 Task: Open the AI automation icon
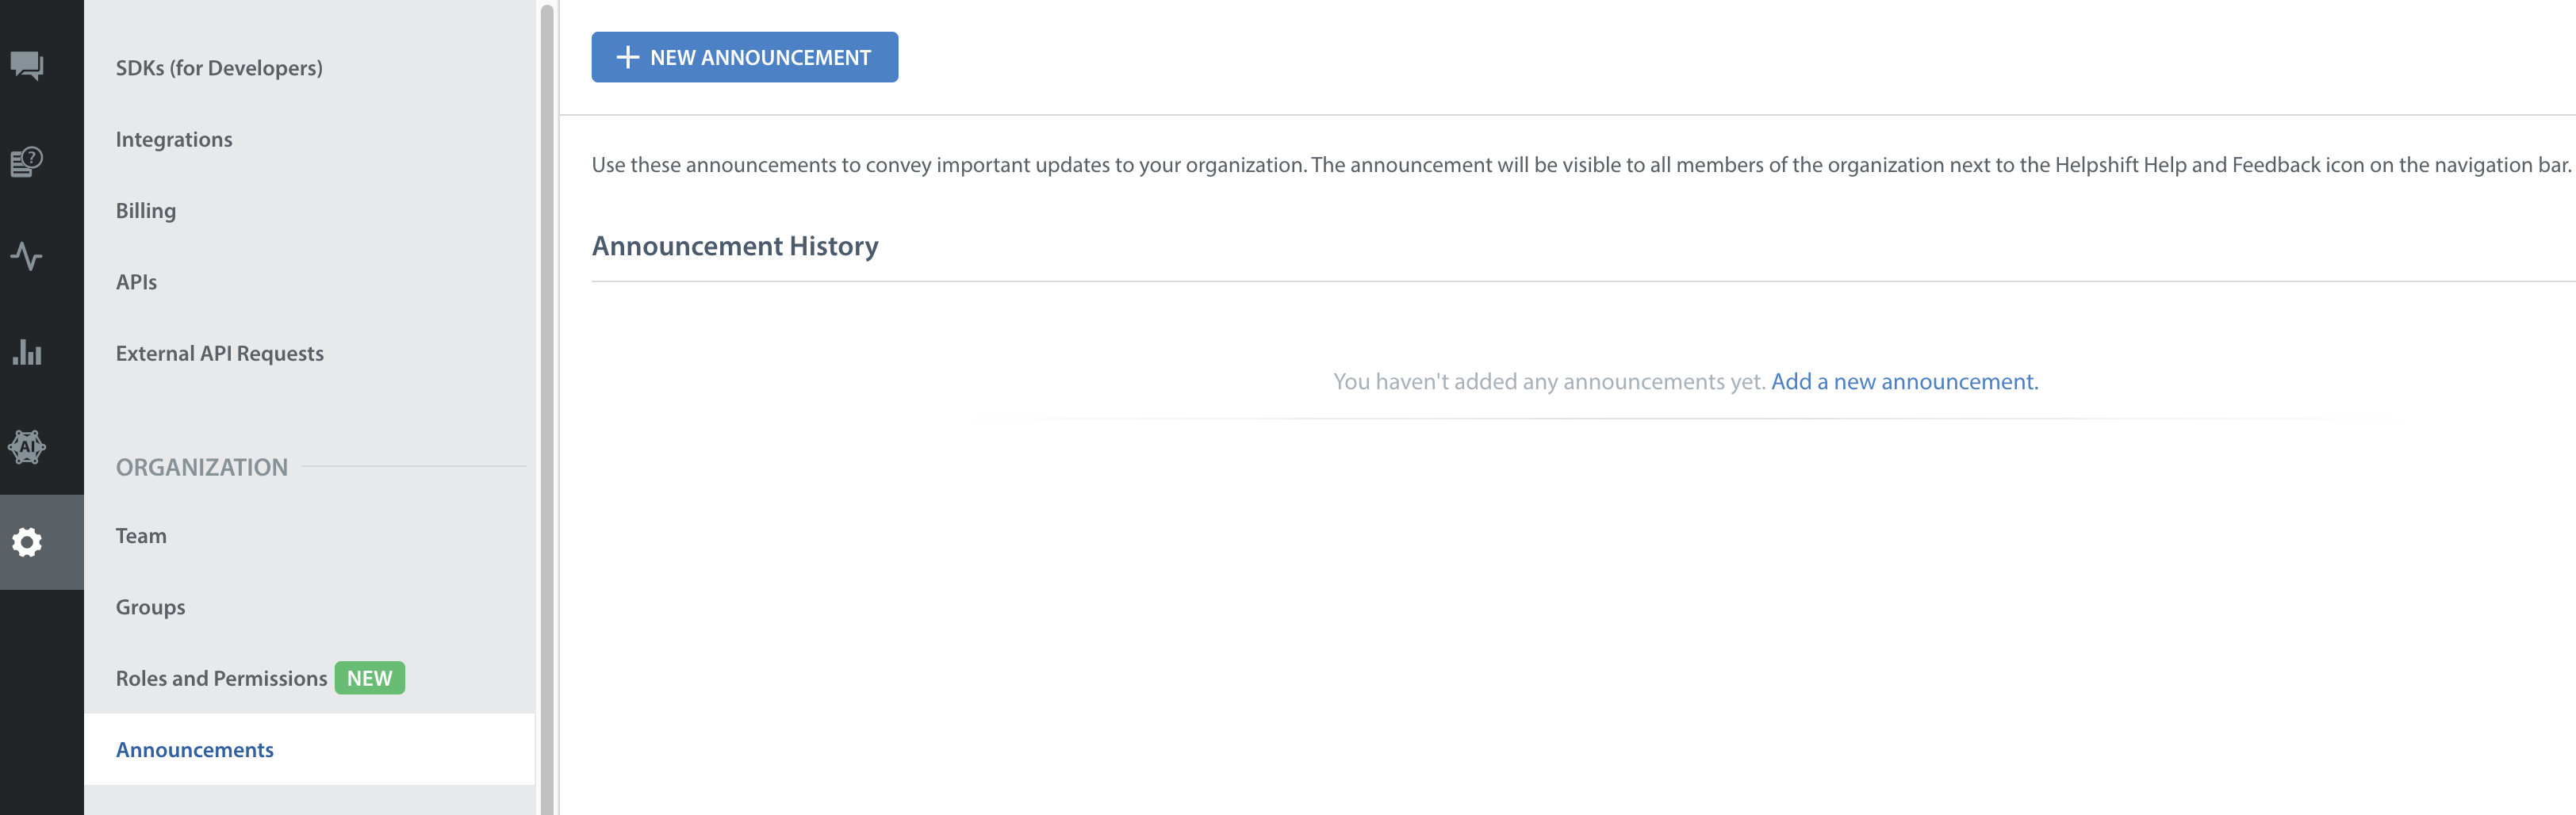[x=27, y=447]
